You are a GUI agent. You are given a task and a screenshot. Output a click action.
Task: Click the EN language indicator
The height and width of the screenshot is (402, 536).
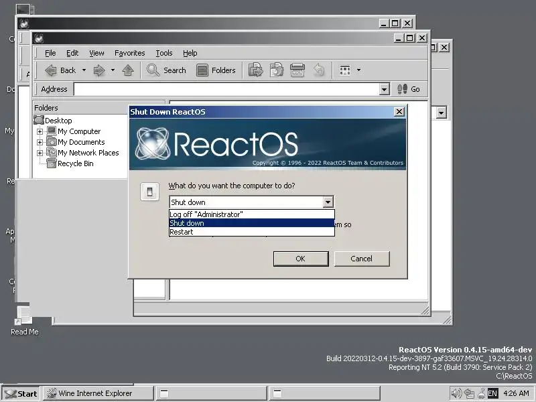(492, 393)
